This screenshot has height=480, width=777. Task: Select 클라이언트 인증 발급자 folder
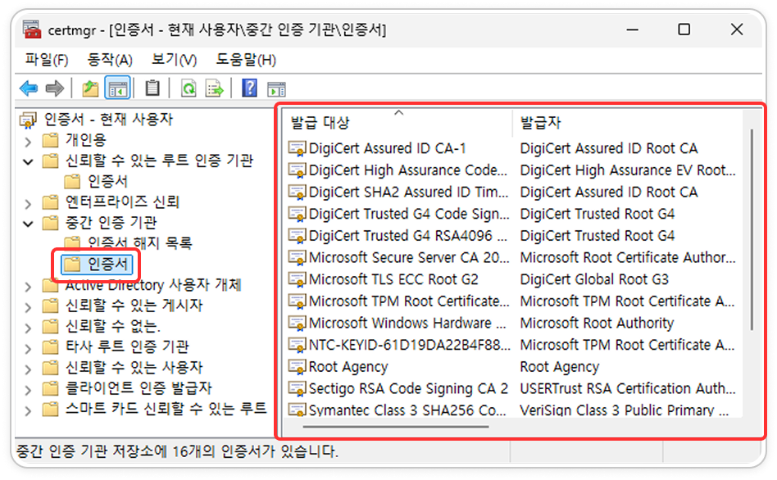pos(139,388)
